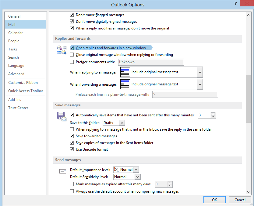
Task: Click the forward format preview icon
Action: pyautogui.click(x=125, y=84)
